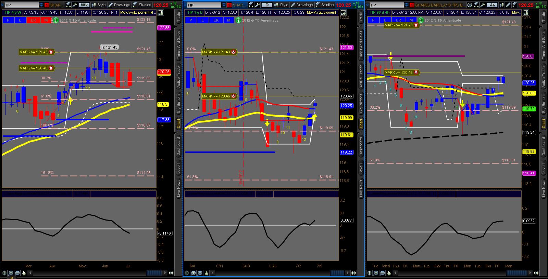
Task: Click pan hand icon below daily chart
Action: [x=206, y=273]
